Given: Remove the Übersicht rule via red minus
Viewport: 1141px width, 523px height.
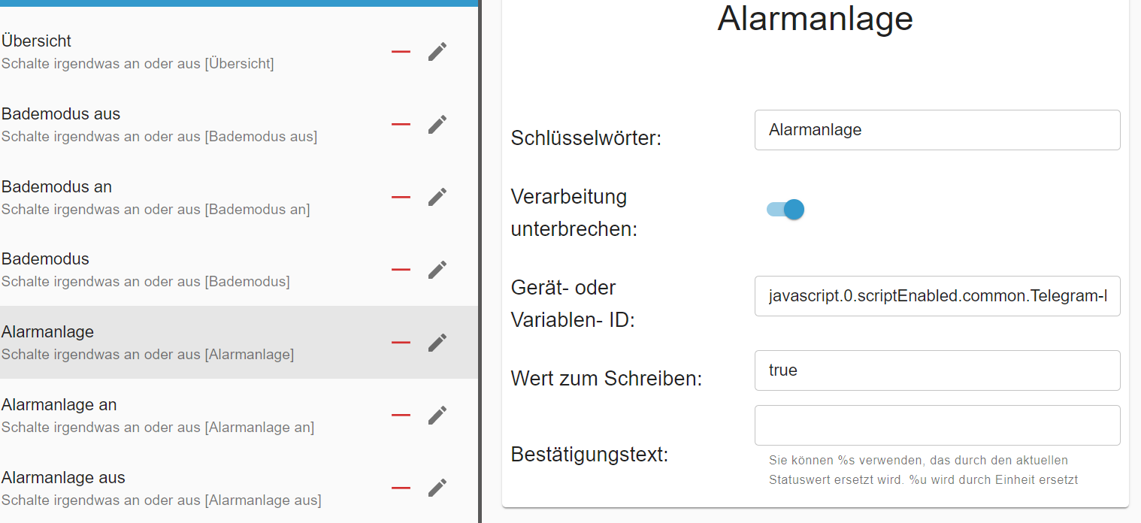Looking at the screenshot, I should pos(401,52).
